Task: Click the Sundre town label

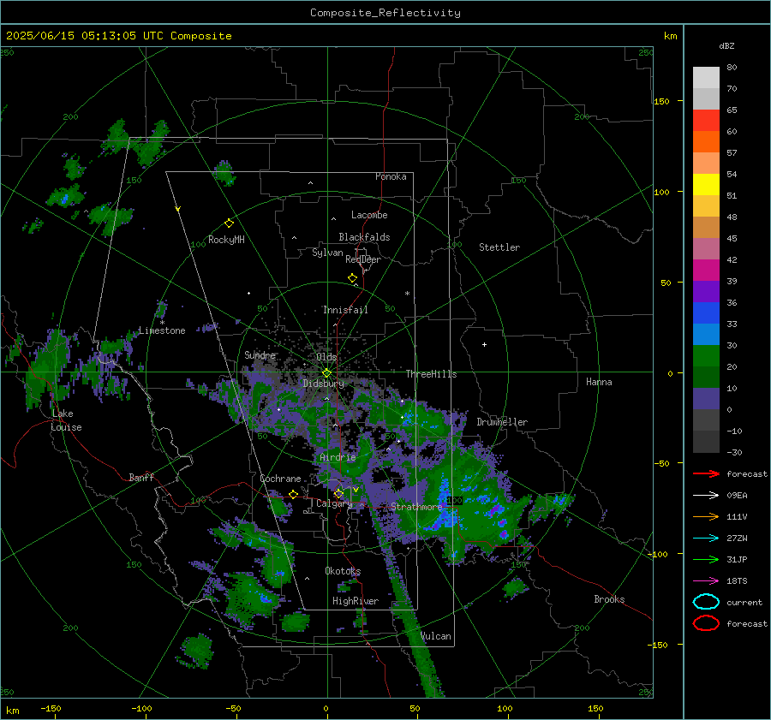Action: tap(260, 354)
